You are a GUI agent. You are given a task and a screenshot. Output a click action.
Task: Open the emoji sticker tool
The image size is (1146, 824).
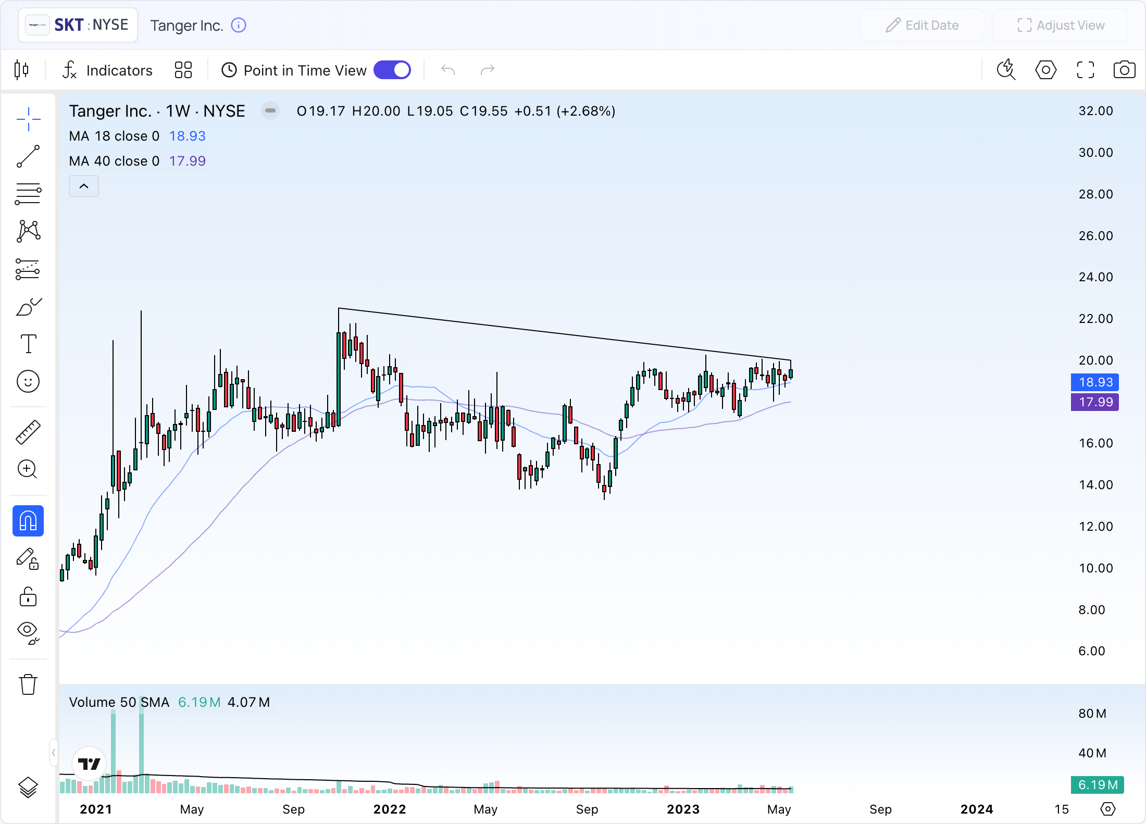pos(28,381)
